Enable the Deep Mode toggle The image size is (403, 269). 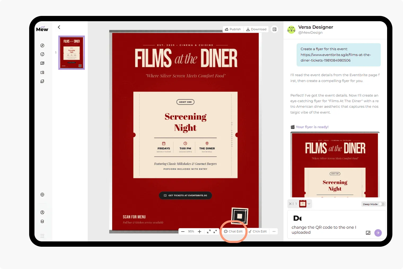point(381,204)
